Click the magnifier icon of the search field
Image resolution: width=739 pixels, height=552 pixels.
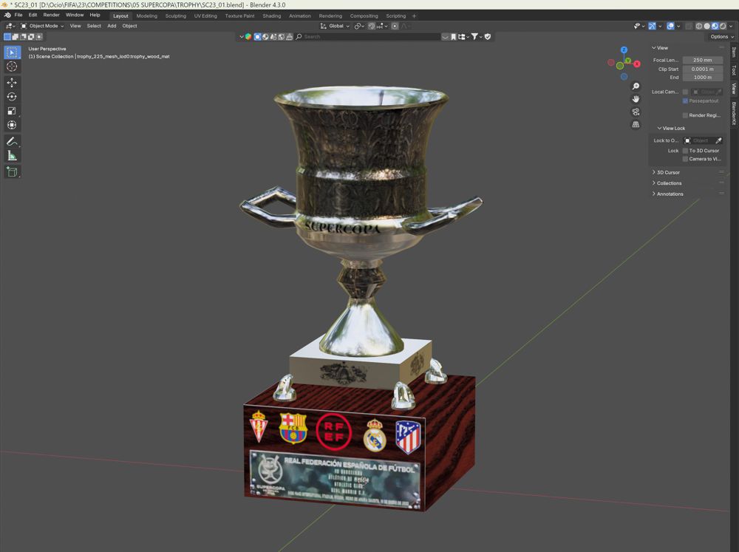point(299,37)
